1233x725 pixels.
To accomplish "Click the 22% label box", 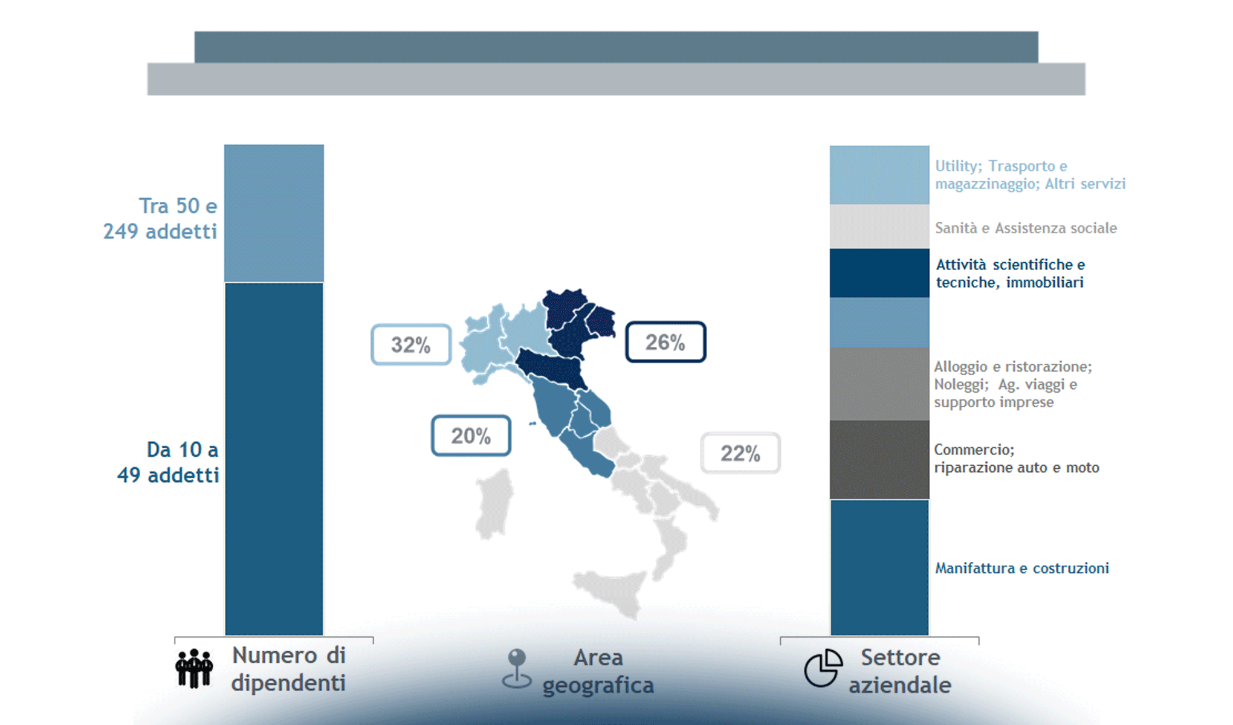I will (x=740, y=453).
